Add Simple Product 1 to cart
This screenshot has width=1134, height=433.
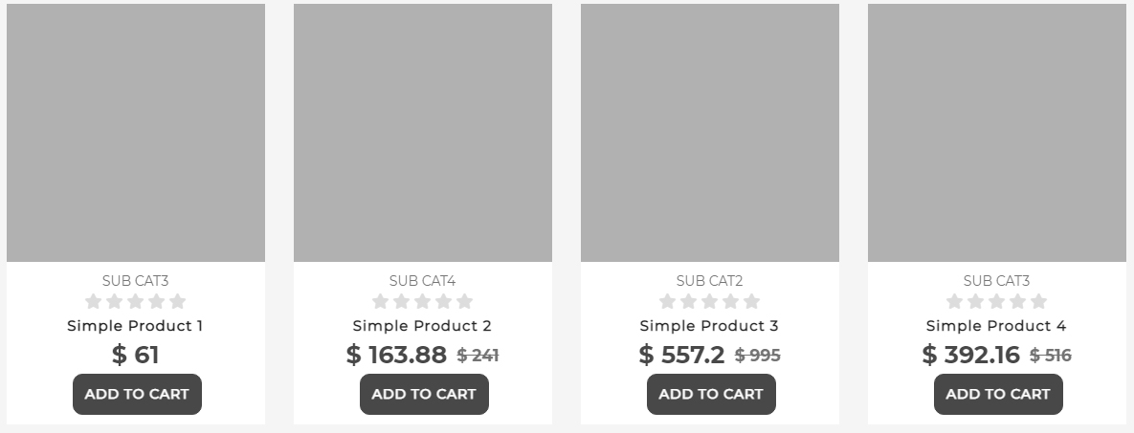pos(137,394)
